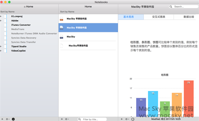Viewport: 199px width, 121px height.
Task: Switch to the 交互式图表 tab
Action: pos(159,17)
